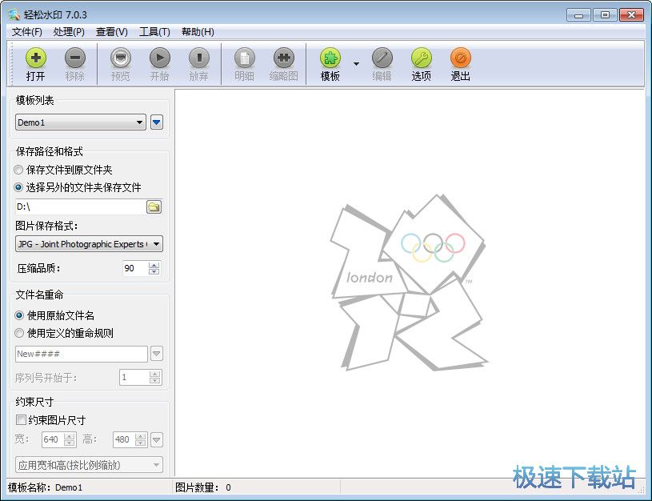
Task: Open the 图片保存格式 JPG format dropdown
Action: 156,244
